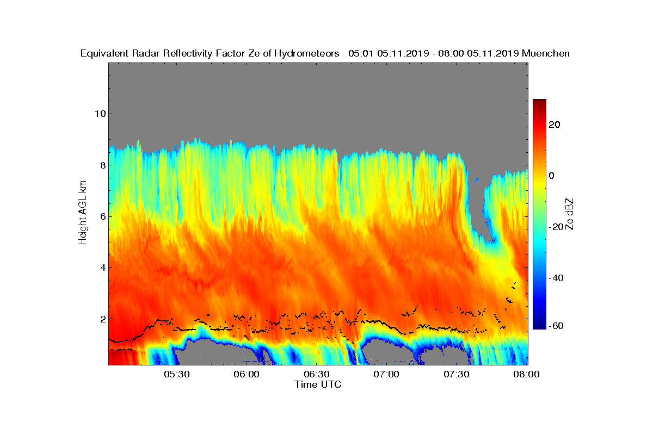Click the colorbar tick label '-20'

(x=557, y=227)
